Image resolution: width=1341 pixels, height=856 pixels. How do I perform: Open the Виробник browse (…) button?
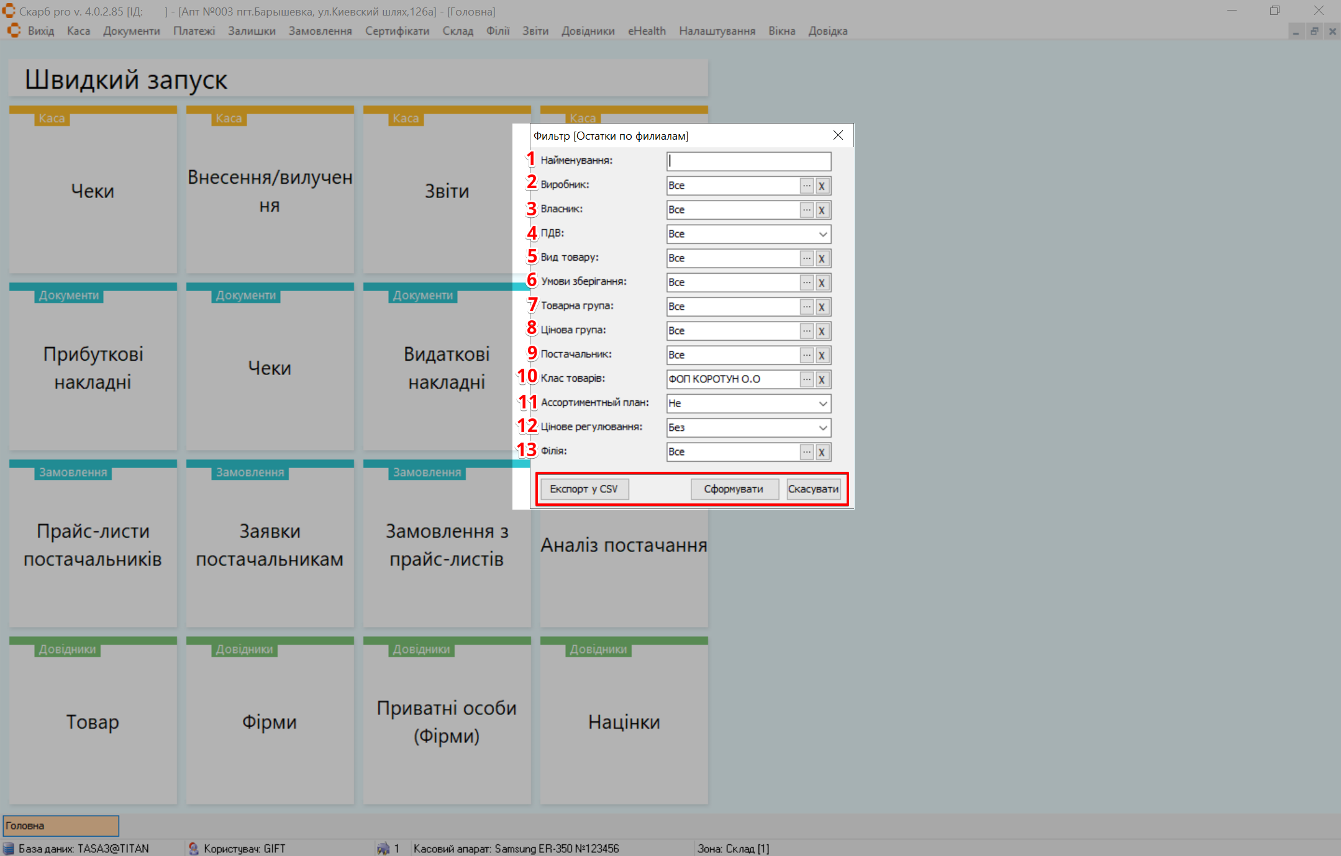pos(806,186)
